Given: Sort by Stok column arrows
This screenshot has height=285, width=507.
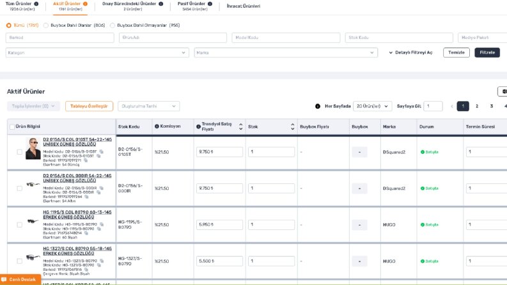Looking at the screenshot, I should [x=292, y=127].
